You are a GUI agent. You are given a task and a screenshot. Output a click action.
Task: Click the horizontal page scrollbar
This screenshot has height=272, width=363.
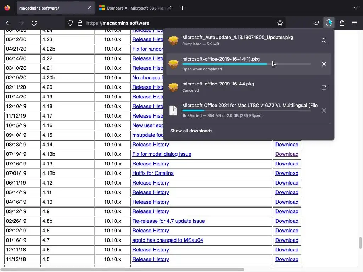(x=123, y=270)
